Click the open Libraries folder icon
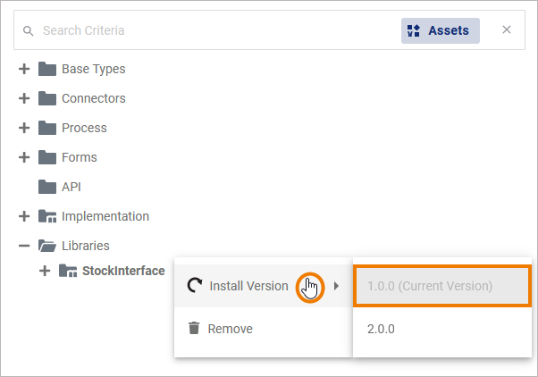 point(47,246)
